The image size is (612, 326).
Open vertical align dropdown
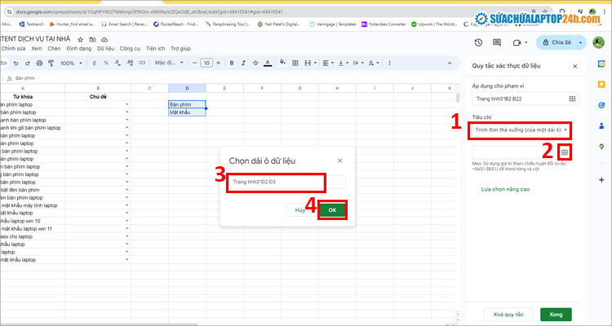coord(343,63)
